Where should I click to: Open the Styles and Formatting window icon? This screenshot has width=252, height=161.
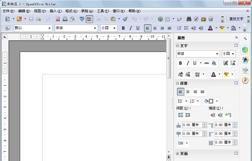tap(8, 28)
